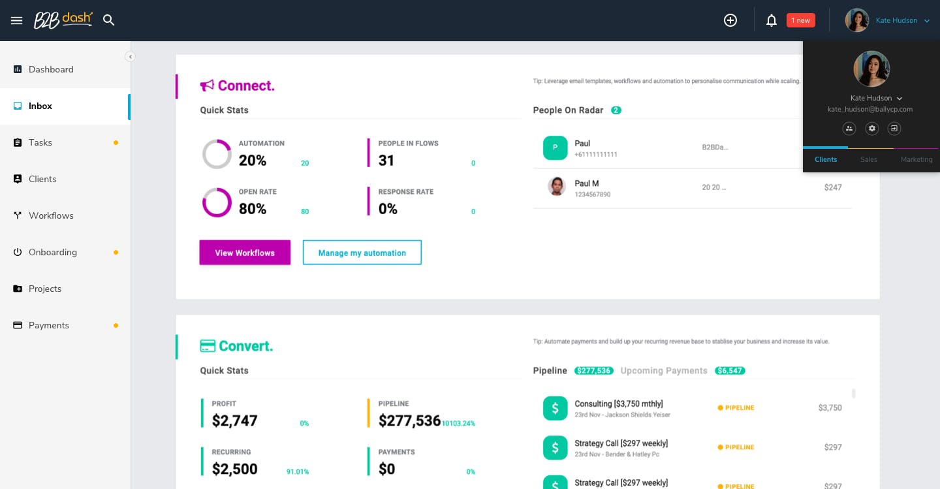940x489 pixels.
Task: Open Tasks in the sidebar
Action: (40, 142)
